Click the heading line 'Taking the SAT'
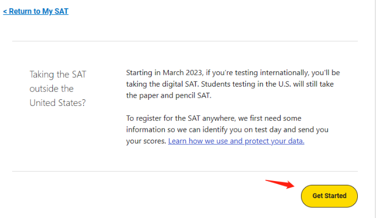 pyautogui.click(x=58, y=75)
